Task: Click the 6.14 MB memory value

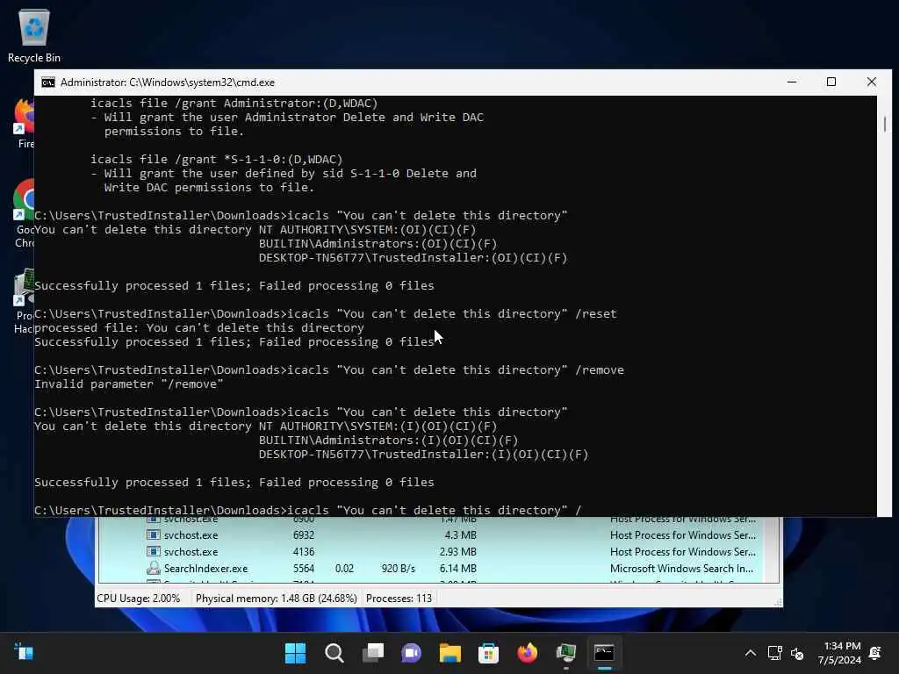Action: click(458, 569)
